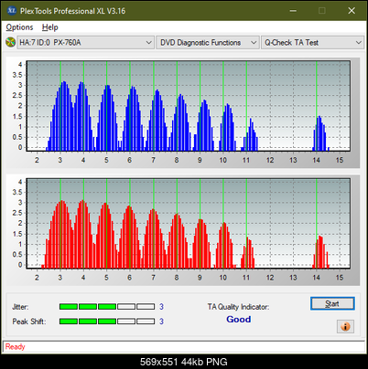This screenshot has width=368, height=369.
Task: Open the Help menu
Action: point(49,27)
